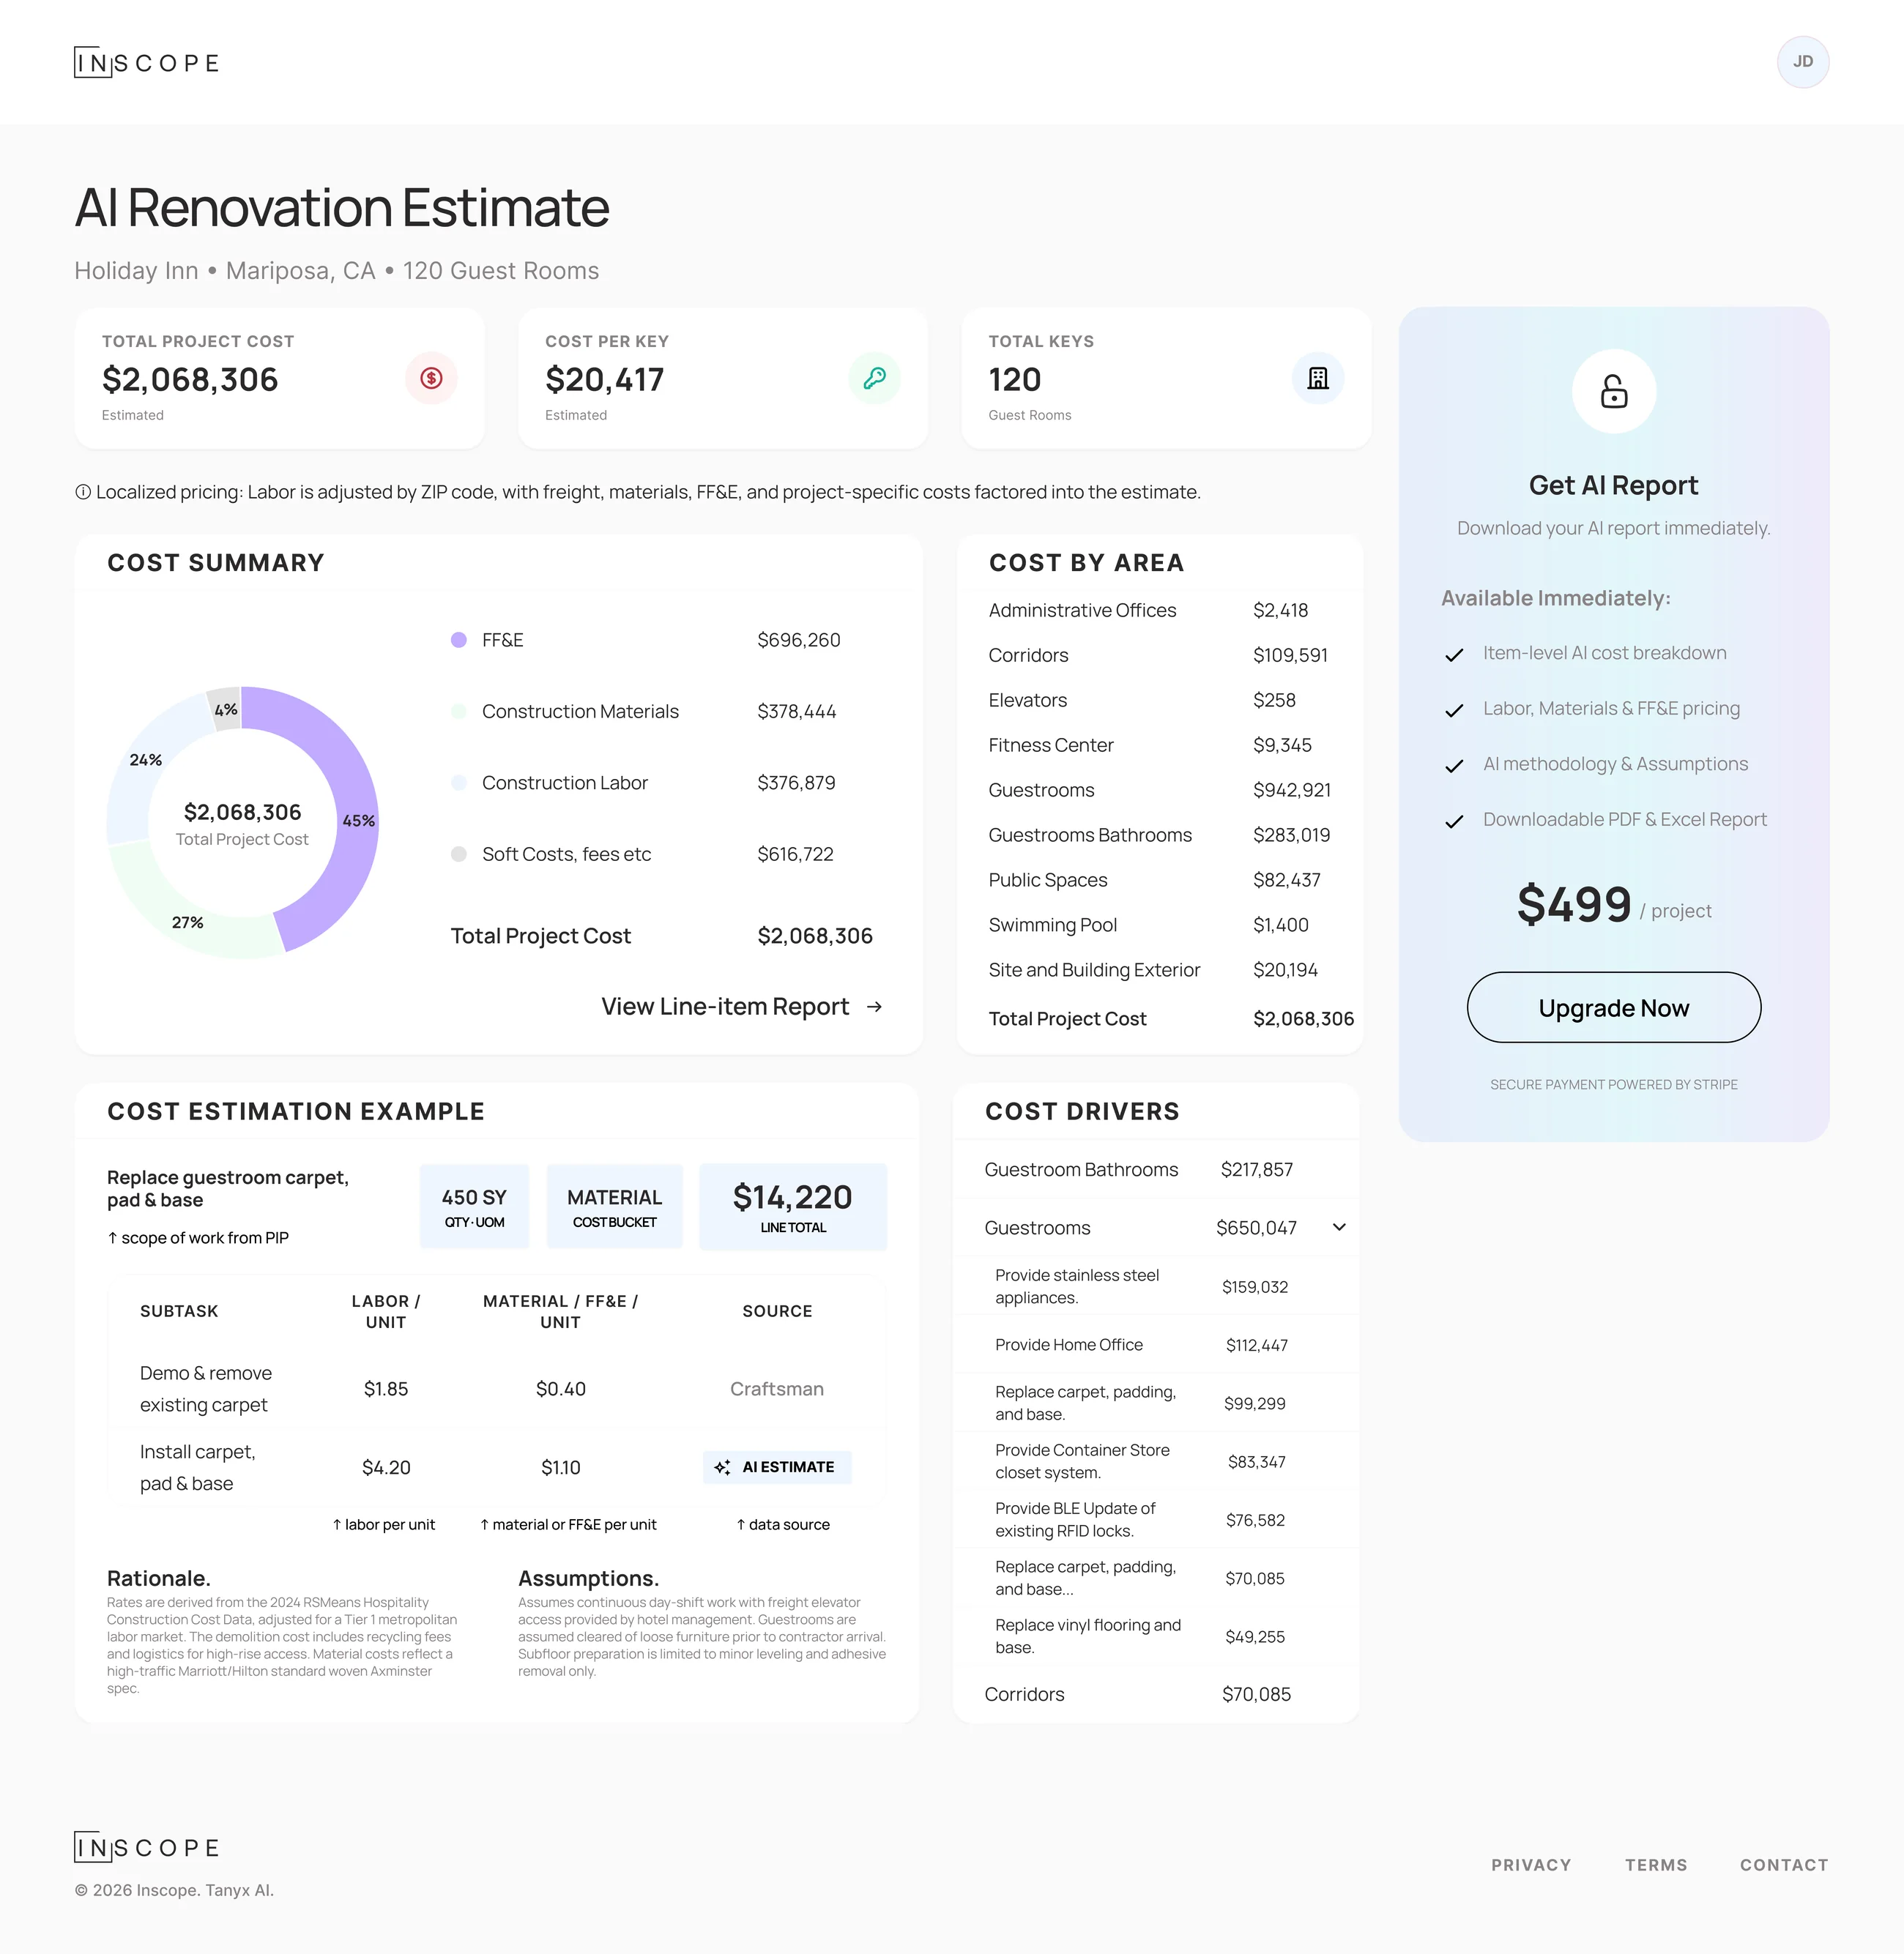The height and width of the screenshot is (1954, 1904).
Task: Click the Craftsman source cell
Action: pos(777,1388)
